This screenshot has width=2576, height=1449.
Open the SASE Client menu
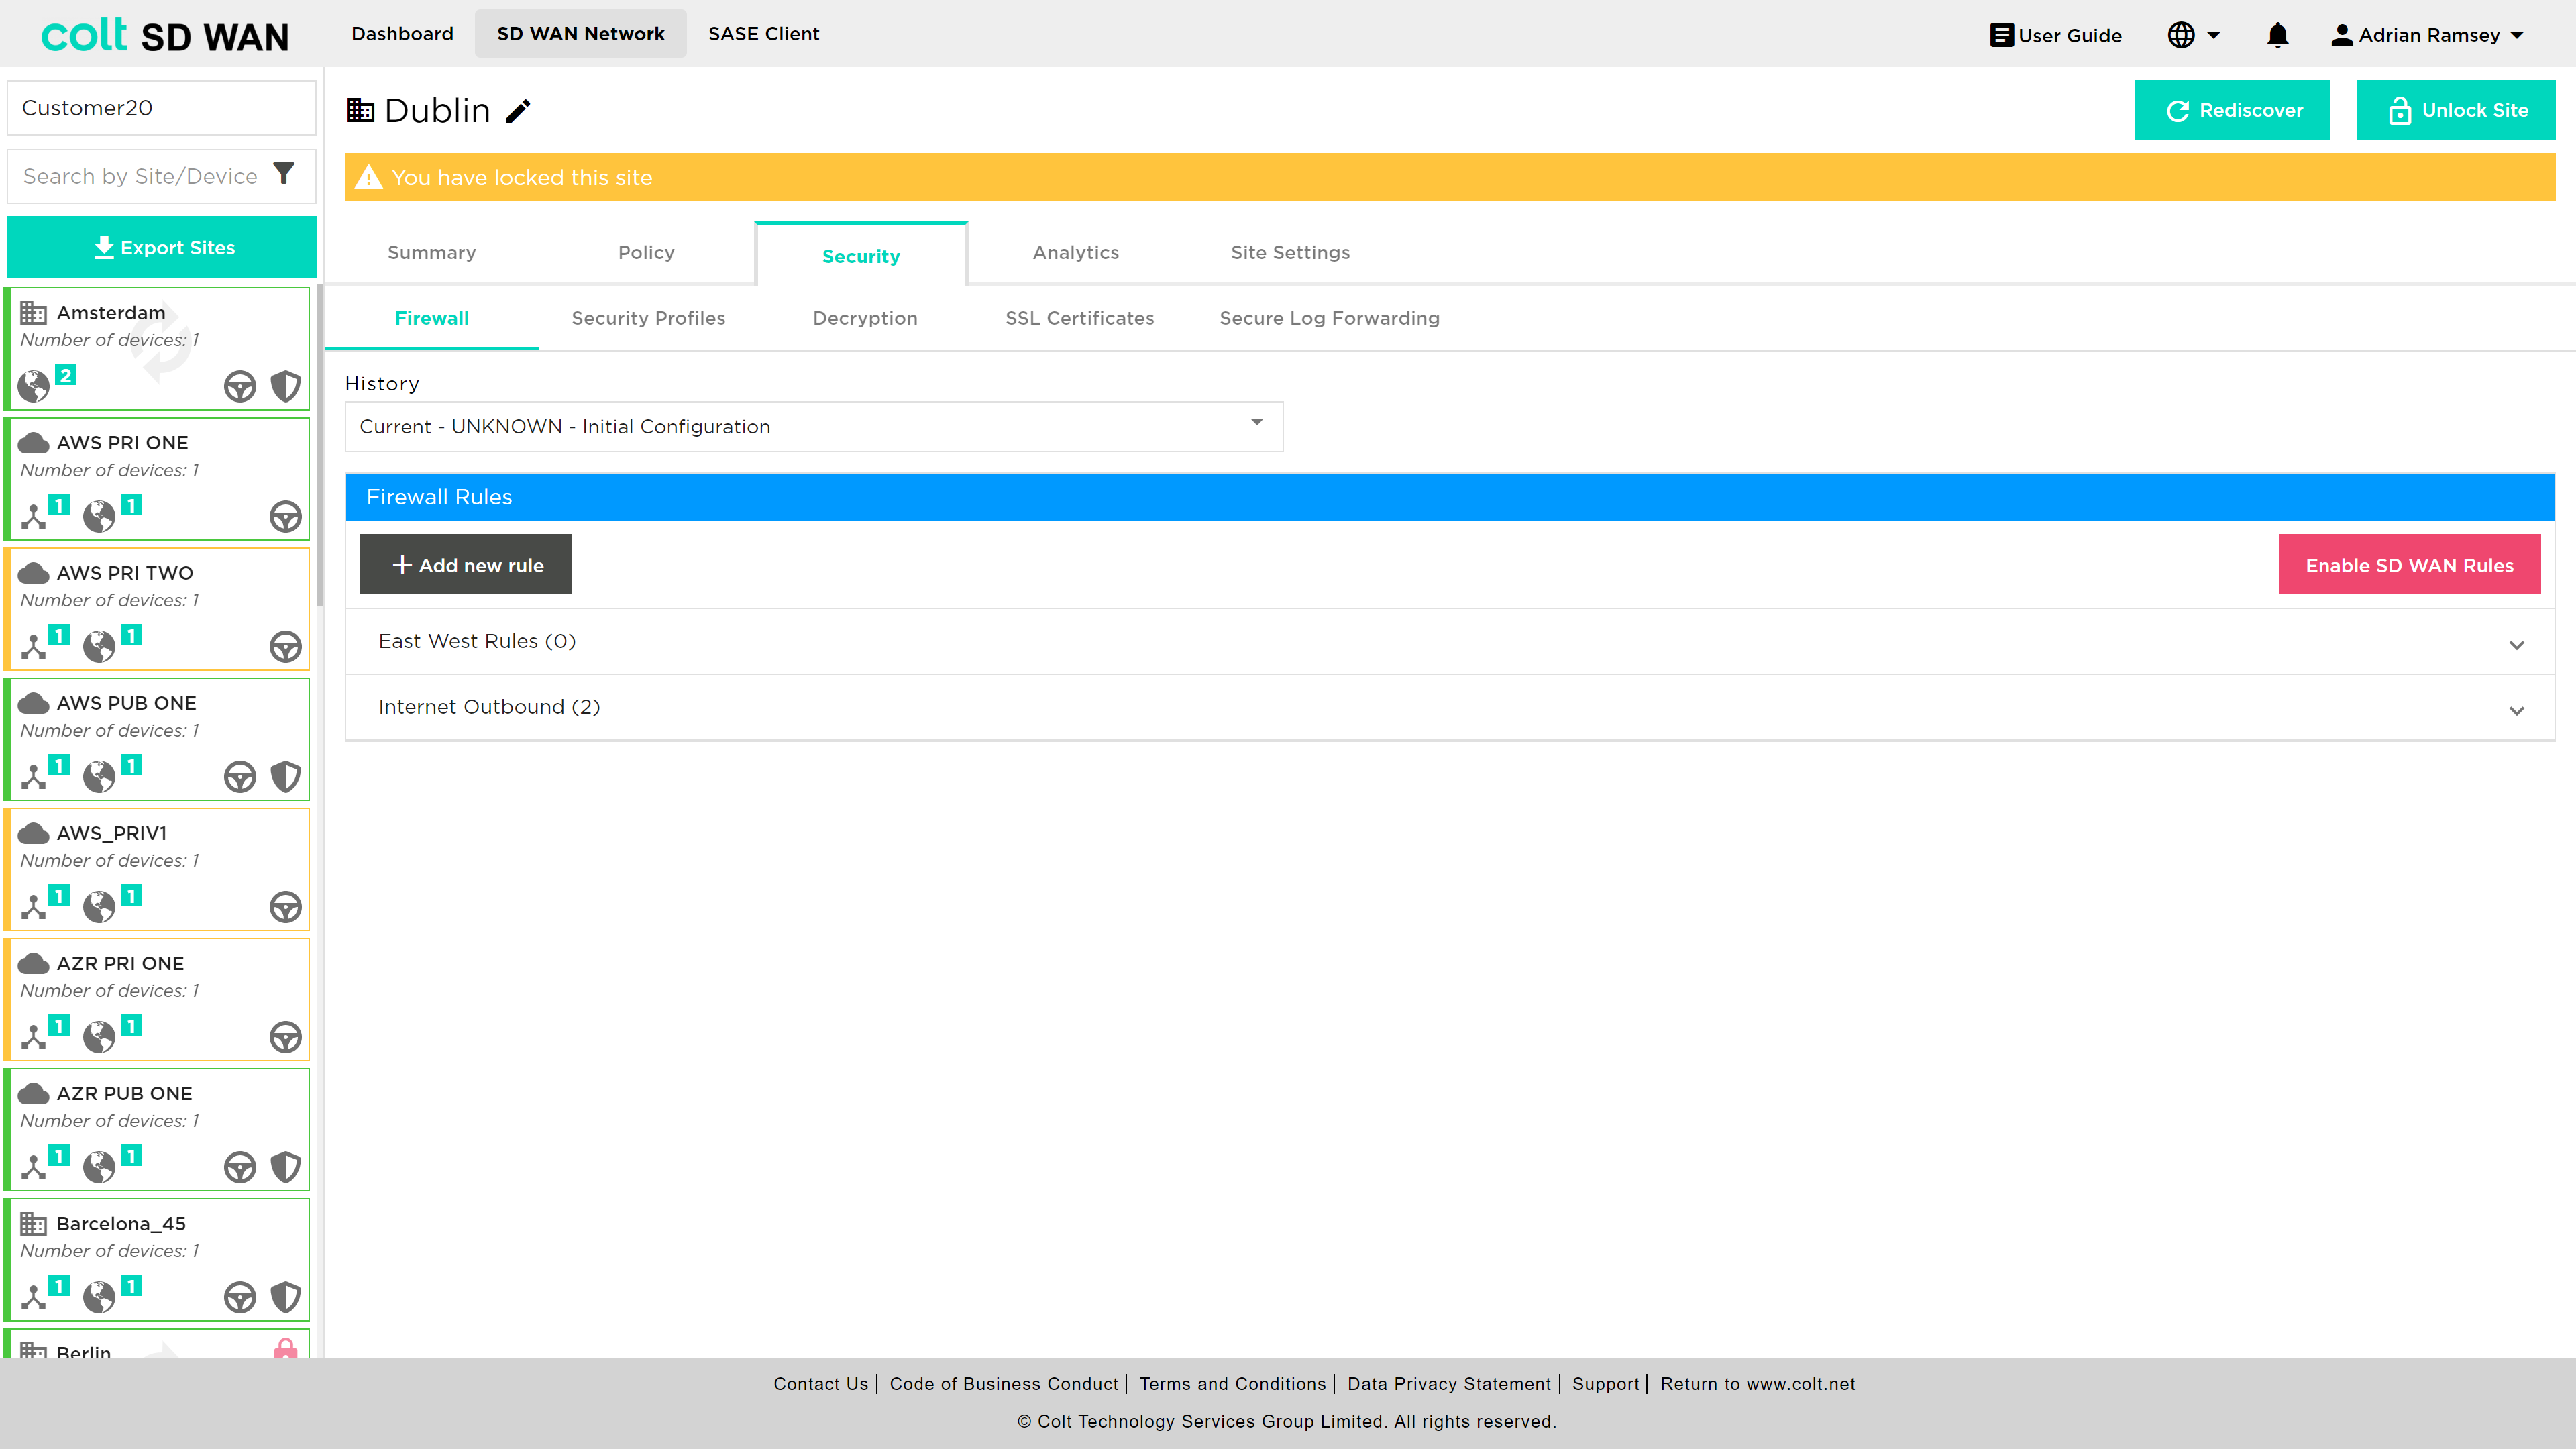point(764,34)
